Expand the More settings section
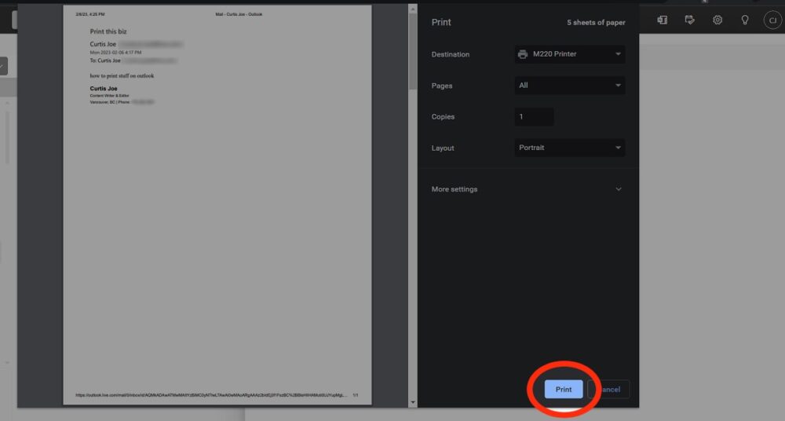This screenshot has width=785, height=421. point(527,189)
